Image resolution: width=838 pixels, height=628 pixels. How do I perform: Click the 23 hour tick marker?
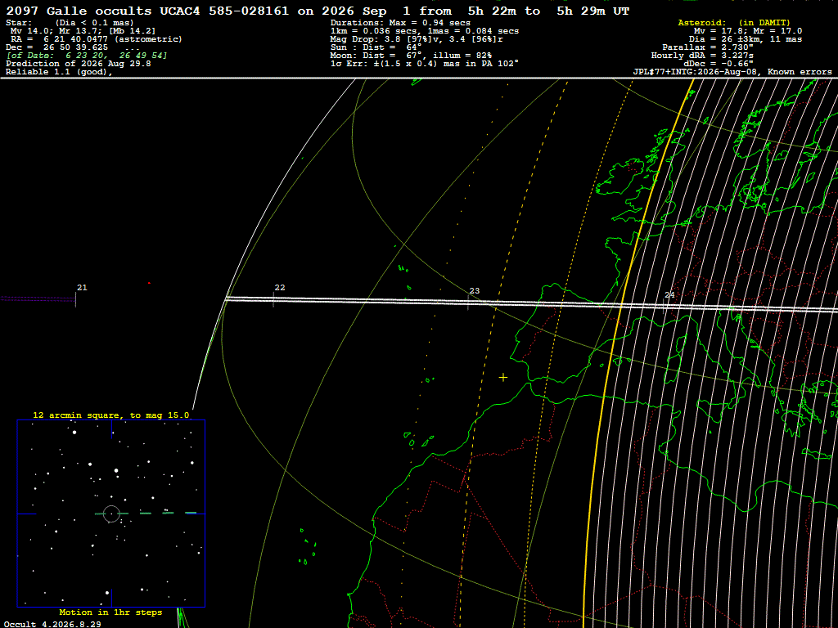468,303
